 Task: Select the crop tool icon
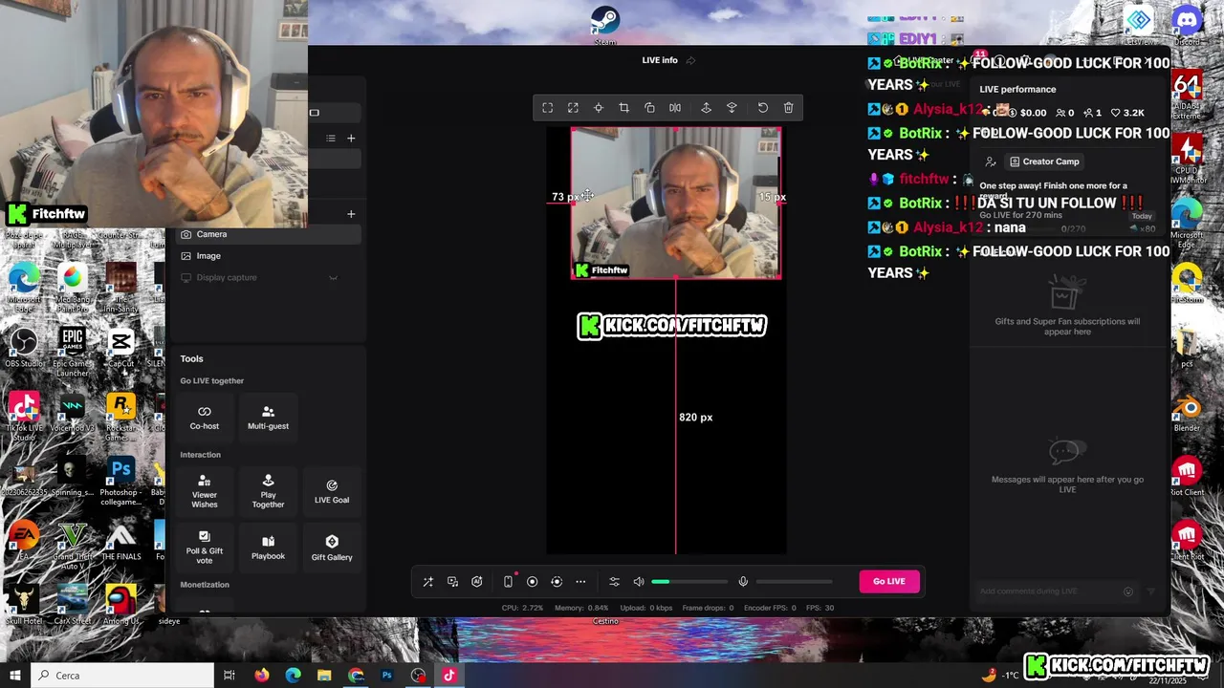click(623, 108)
